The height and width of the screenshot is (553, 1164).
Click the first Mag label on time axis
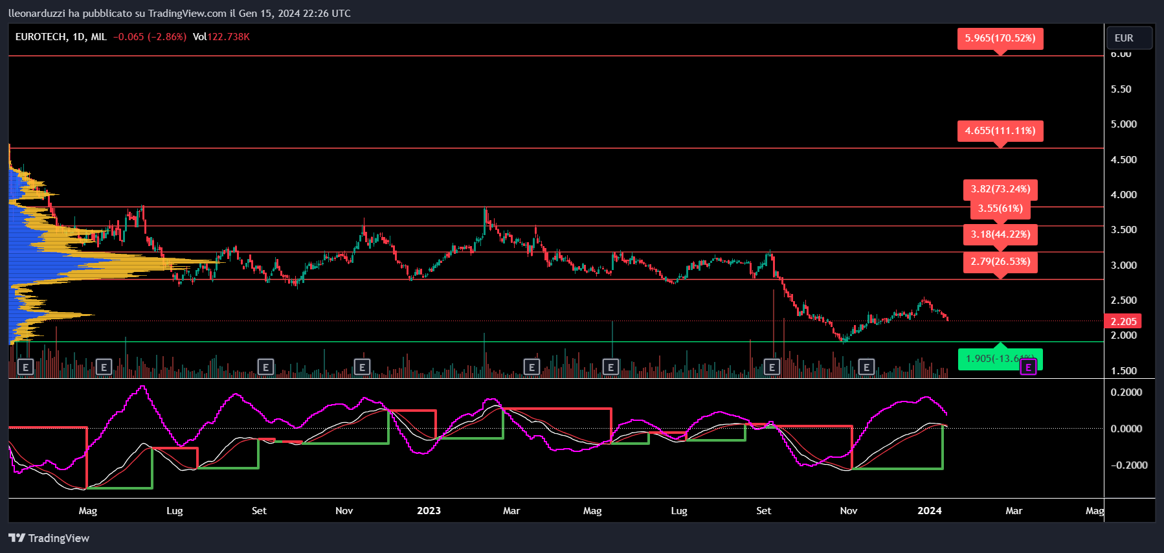(88, 511)
